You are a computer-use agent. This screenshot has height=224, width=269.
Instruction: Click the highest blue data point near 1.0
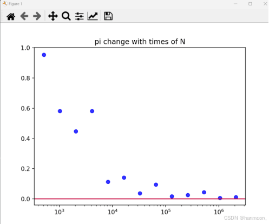pyautogui.click(x=44, y=55)
